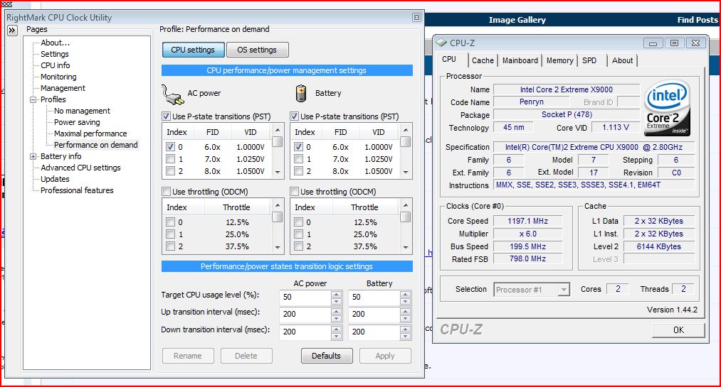Select the CPU settings tab
The height and width of the screenshot is (387, 721).
point(193,50)
